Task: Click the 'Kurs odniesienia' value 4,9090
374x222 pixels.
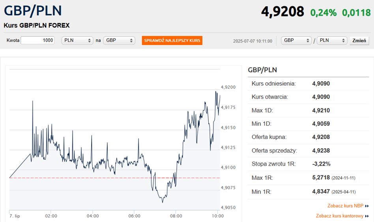Action: [x=321, y=84]
